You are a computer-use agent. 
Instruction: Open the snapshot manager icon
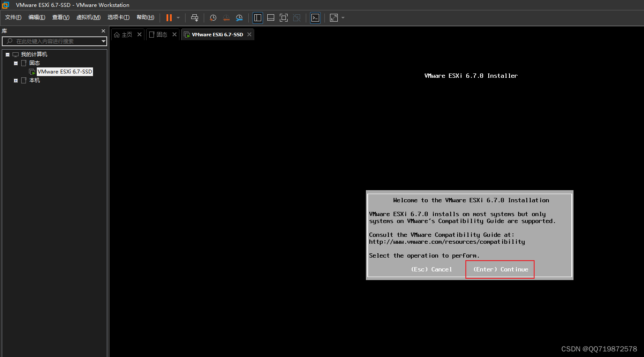[x=239, y=18]
